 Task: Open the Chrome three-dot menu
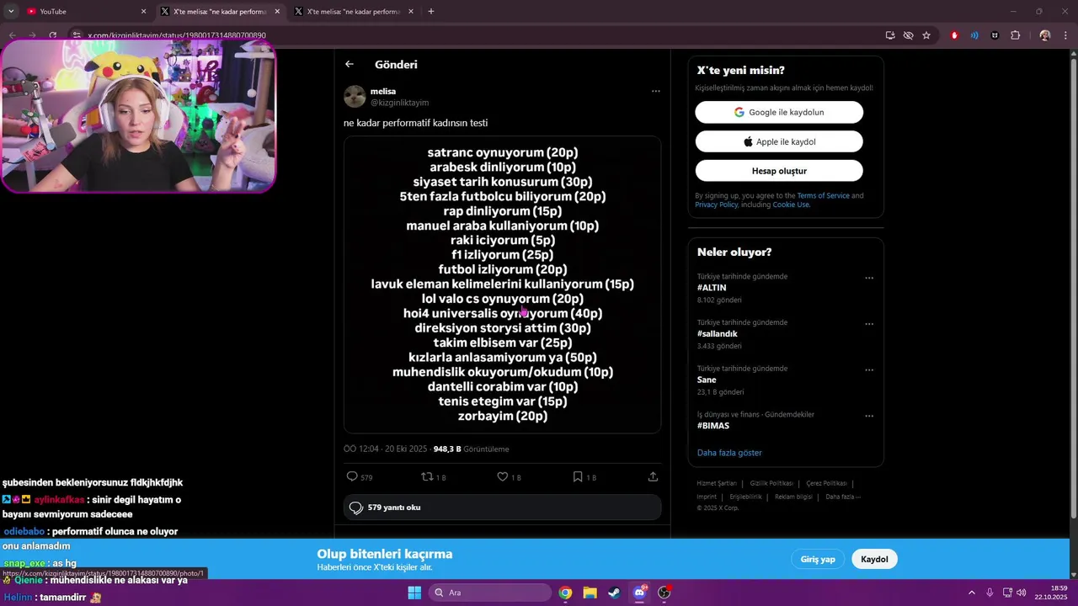pos(1066,35)
